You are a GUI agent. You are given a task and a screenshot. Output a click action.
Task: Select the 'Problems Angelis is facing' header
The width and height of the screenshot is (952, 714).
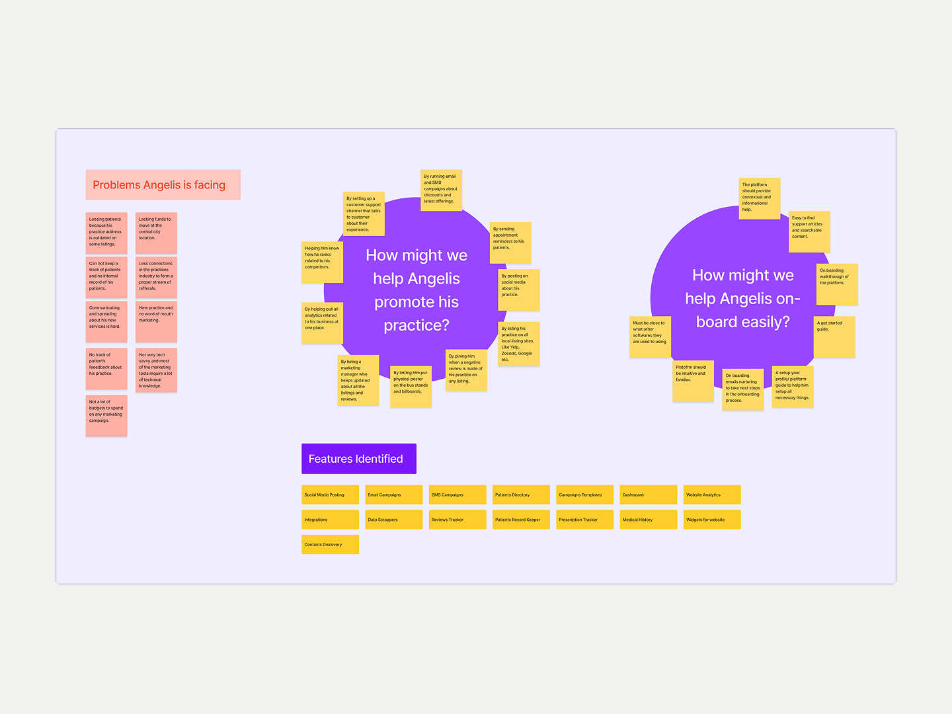[163, 185]
